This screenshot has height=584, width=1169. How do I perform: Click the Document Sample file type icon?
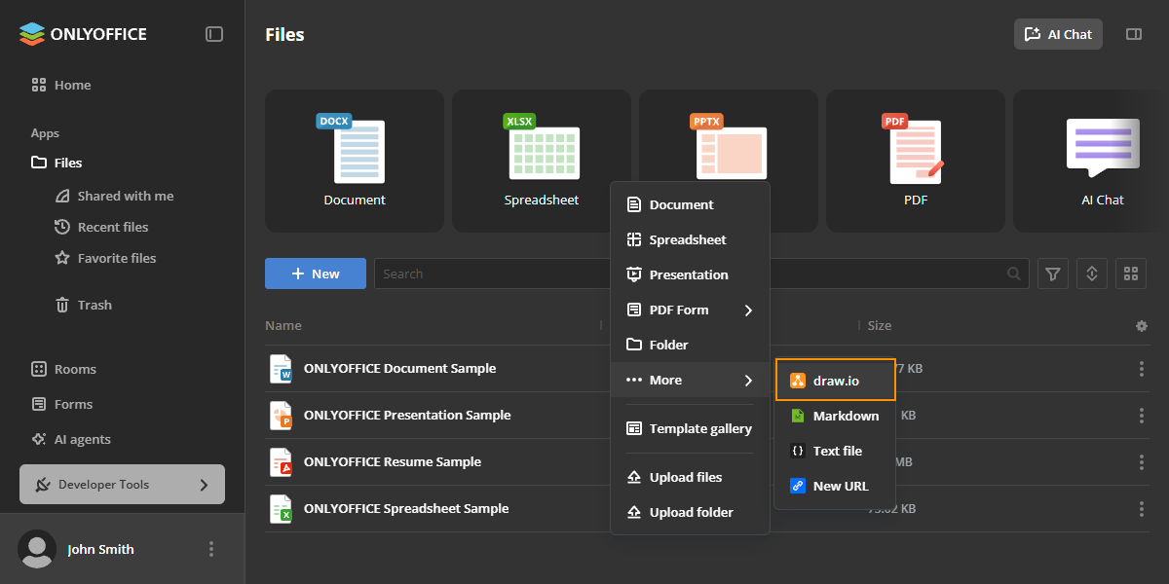point(282,369)
